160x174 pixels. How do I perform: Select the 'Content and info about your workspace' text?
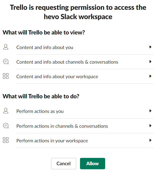[57, 77]
